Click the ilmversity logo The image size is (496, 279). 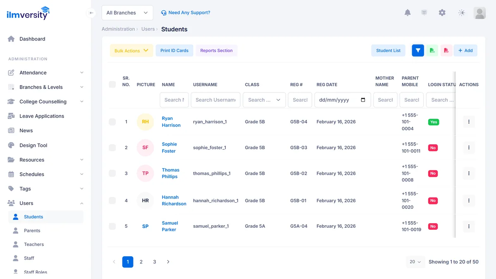(x=28, y=13)
